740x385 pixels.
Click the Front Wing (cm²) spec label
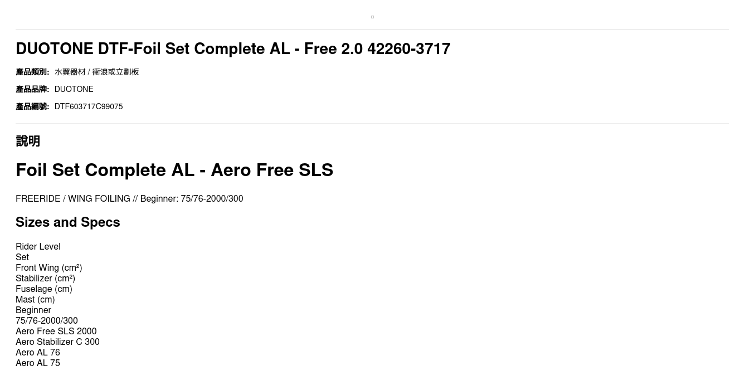pos(49,268)
